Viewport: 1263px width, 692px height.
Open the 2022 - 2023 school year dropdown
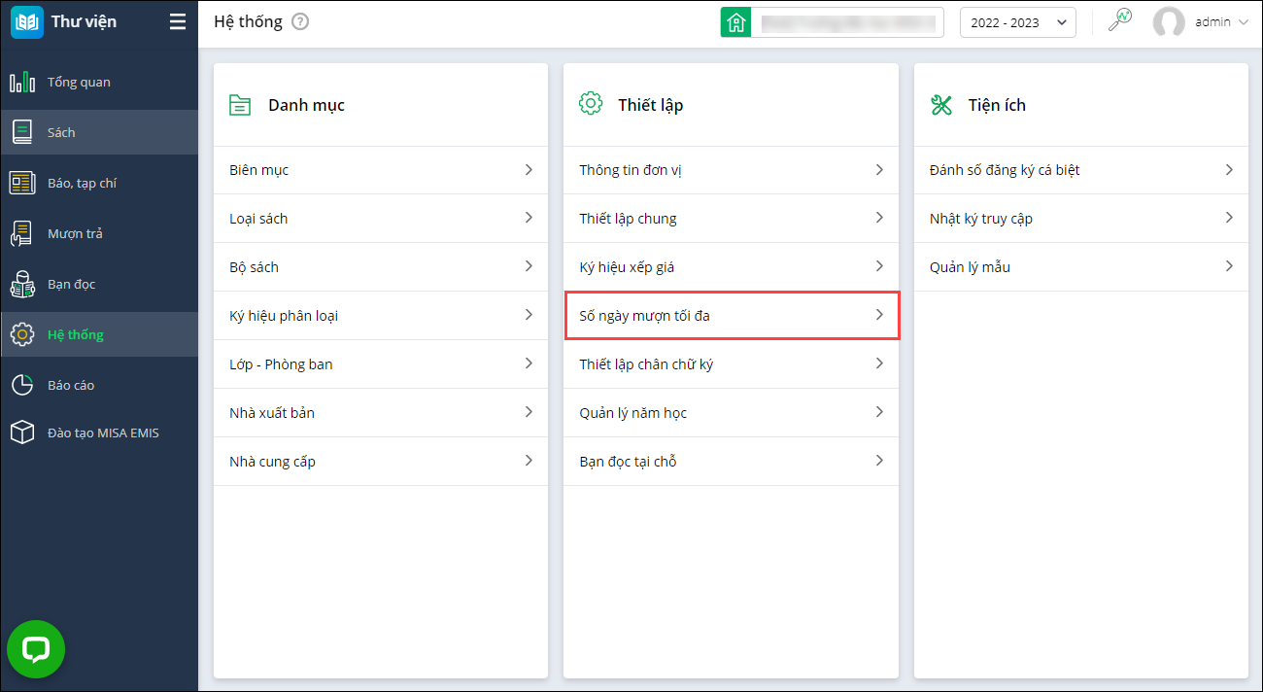click(1017, 22)
